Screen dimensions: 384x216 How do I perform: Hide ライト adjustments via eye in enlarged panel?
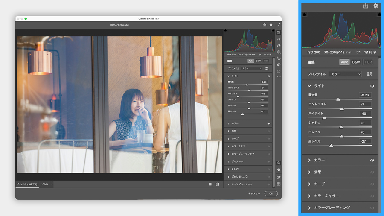[372, 86]
